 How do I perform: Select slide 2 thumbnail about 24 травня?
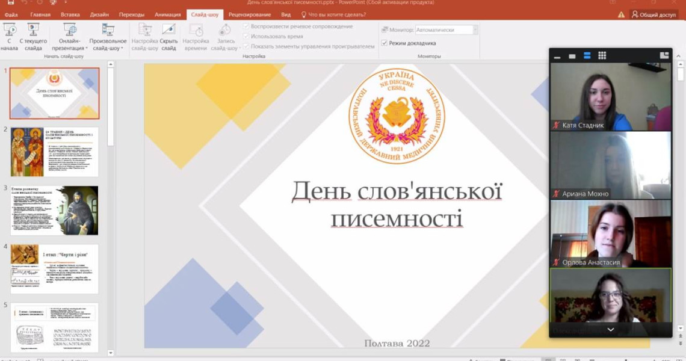pyautogui.click(x=55, y=152)
